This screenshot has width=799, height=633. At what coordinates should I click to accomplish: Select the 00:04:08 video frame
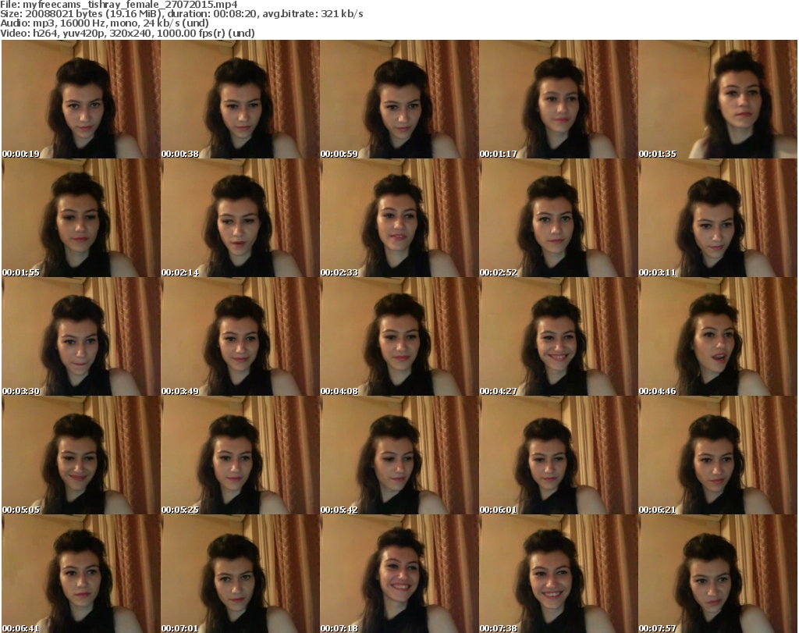pos(399,337)
